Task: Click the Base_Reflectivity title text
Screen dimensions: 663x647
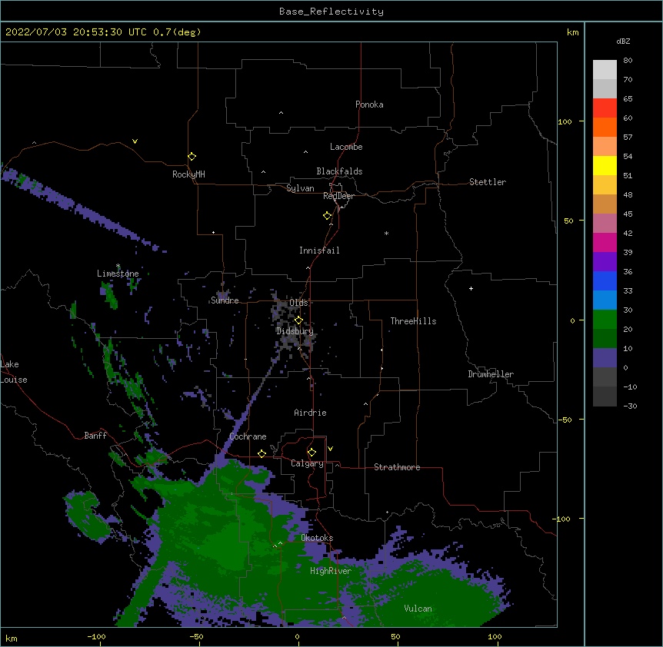Action: click(x=331, y=12)
